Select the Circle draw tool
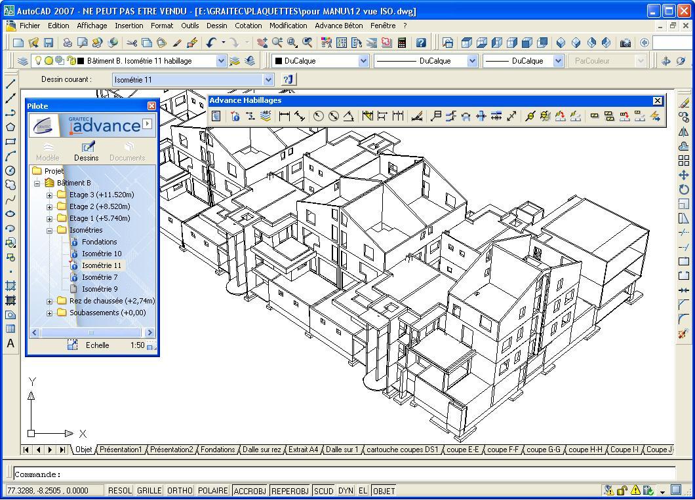 click(10, 170)
